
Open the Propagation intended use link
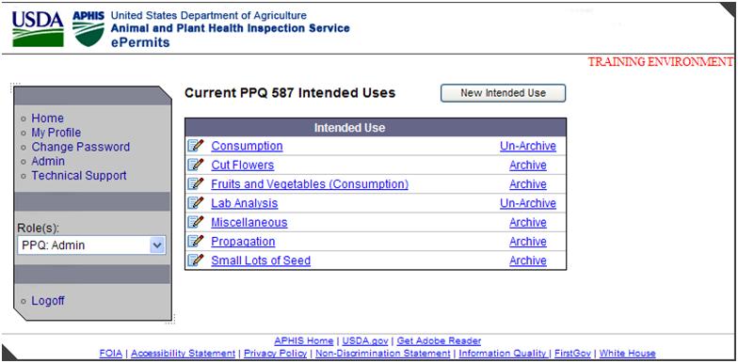click(243, 241)
